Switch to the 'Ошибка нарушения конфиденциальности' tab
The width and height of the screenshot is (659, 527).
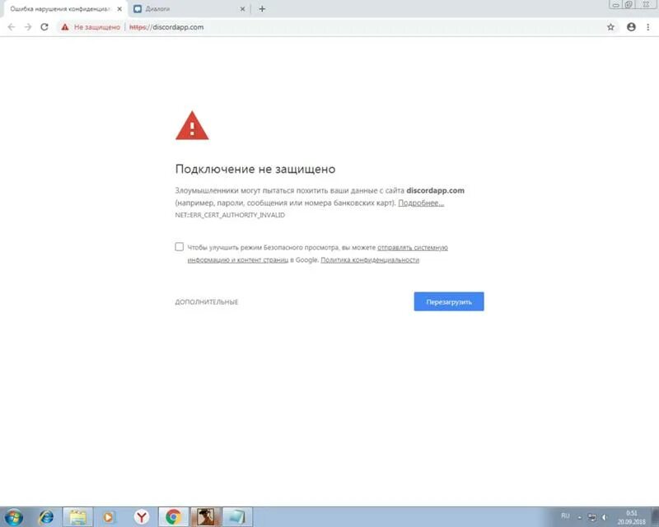(59, 9)
